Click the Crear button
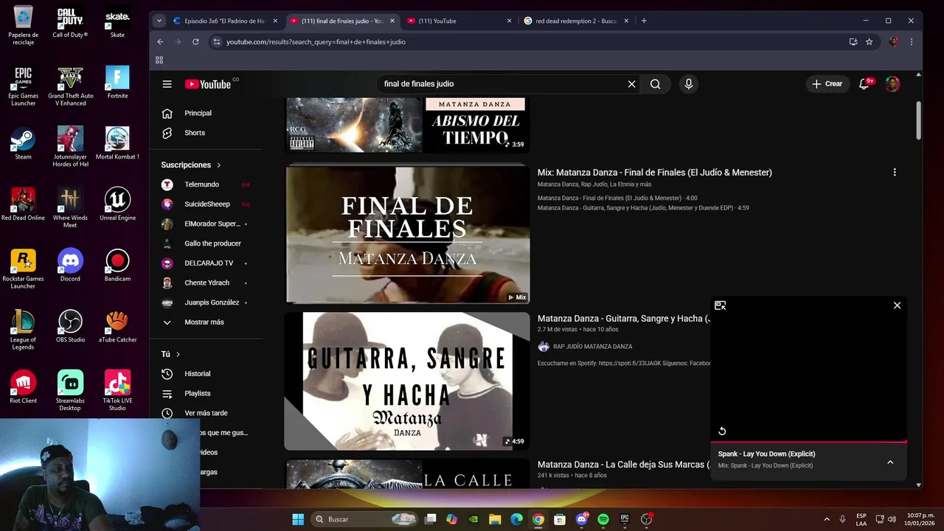Viewport: 944px width, 531px height. click(x=827, y=84)
